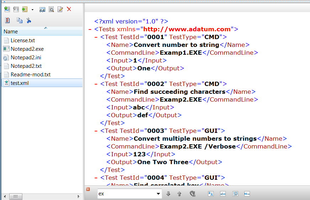Screen dimensions: 310x200
Task: Select License.txt in the file list
Action: coord(23,40)
